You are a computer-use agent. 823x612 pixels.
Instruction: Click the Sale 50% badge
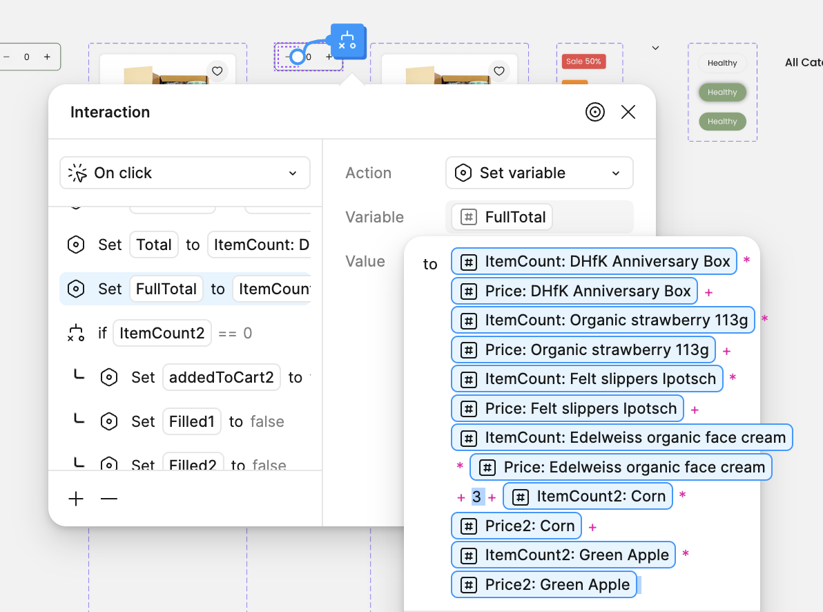pyautogui.click(x=583, y=61)
